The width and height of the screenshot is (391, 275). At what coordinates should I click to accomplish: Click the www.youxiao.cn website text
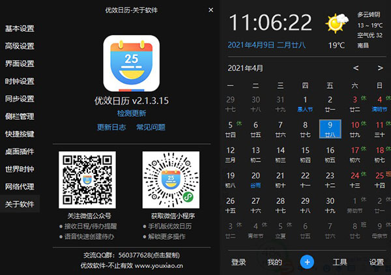159,266
